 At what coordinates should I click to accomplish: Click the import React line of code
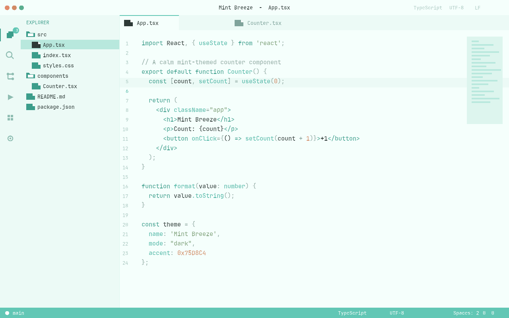point(213,43)
